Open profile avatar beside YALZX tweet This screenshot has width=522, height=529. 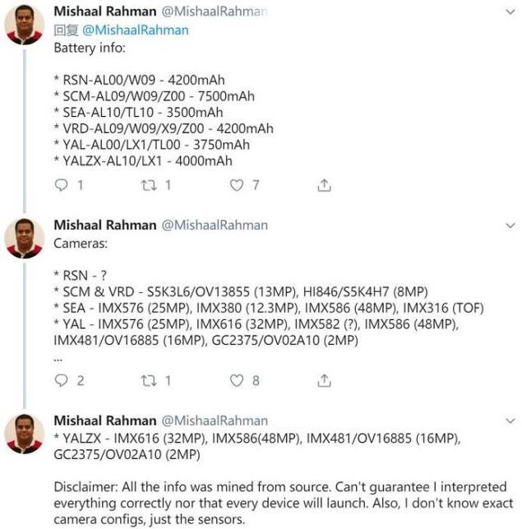[25, 434]
